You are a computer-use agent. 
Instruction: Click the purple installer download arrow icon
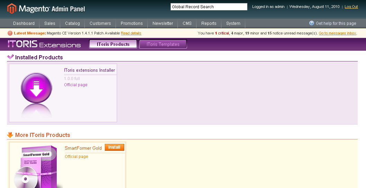pyautogui.click(x=36, y=88)
